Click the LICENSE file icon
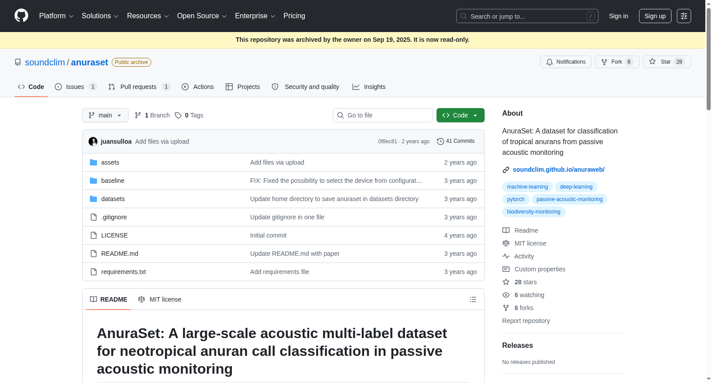Image resolution: width=712 pixels, height=383 pixels. pyautogui.click(x=93, y=235)
